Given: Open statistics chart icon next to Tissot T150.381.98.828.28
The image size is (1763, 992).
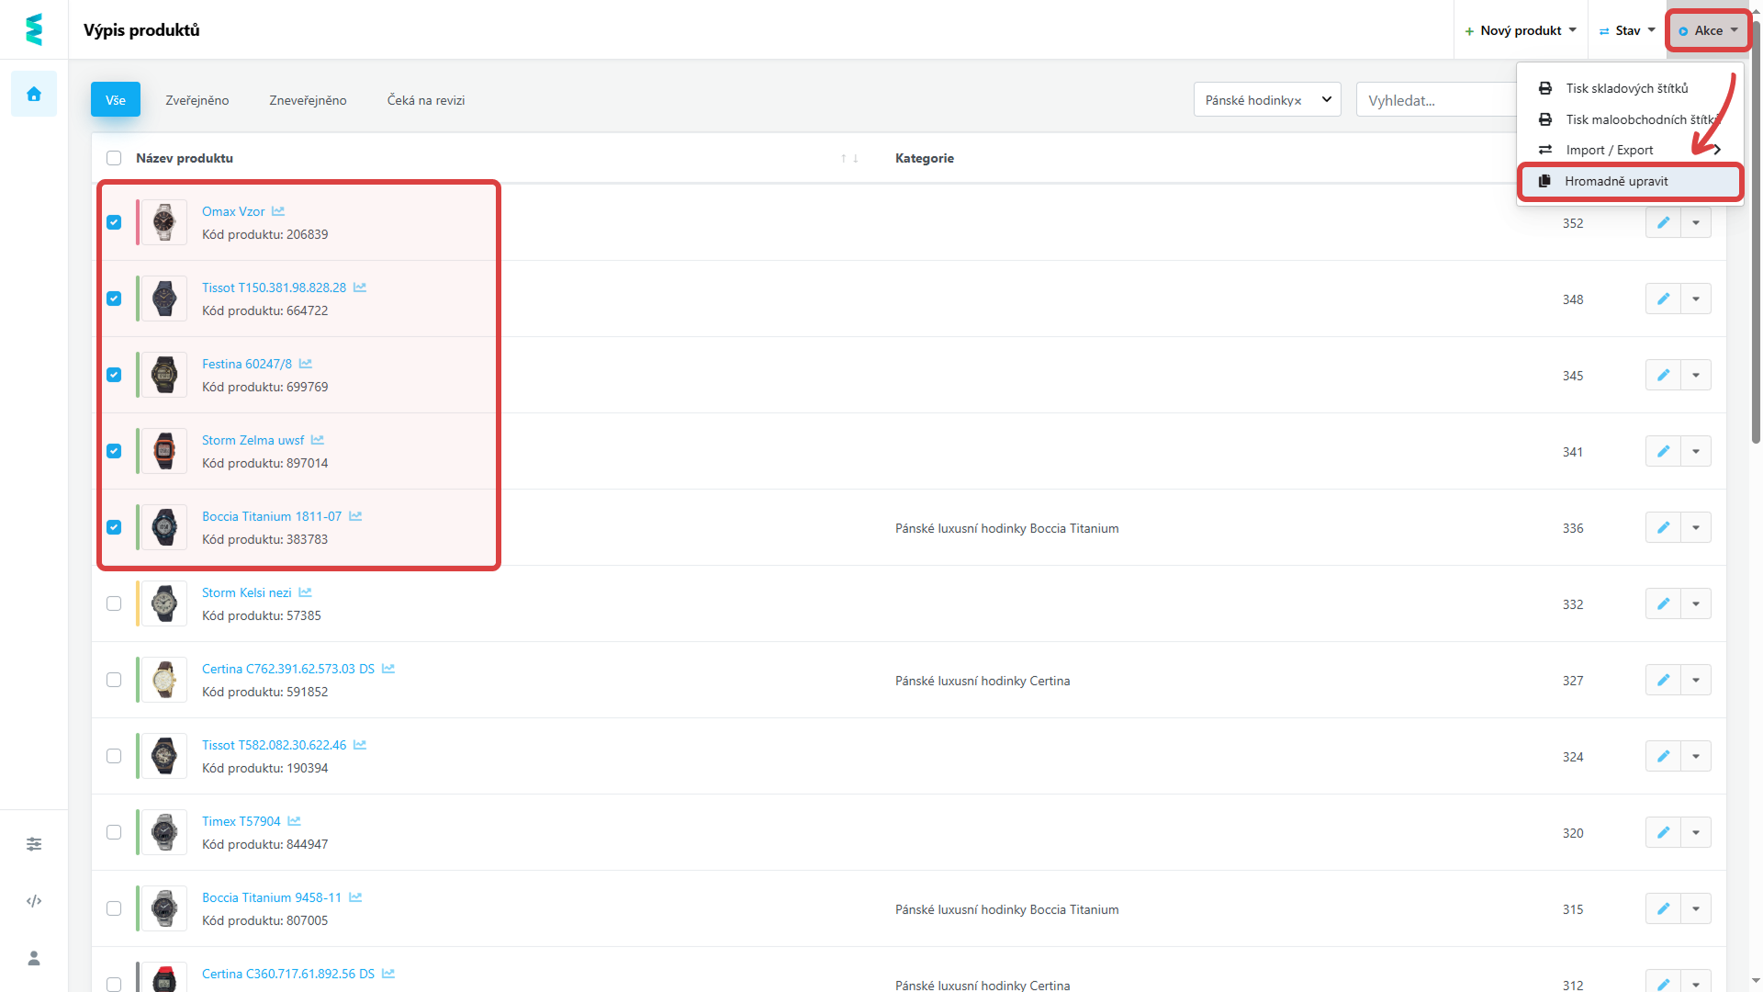Looking at the screenshot, I should [x=360, y=287].
